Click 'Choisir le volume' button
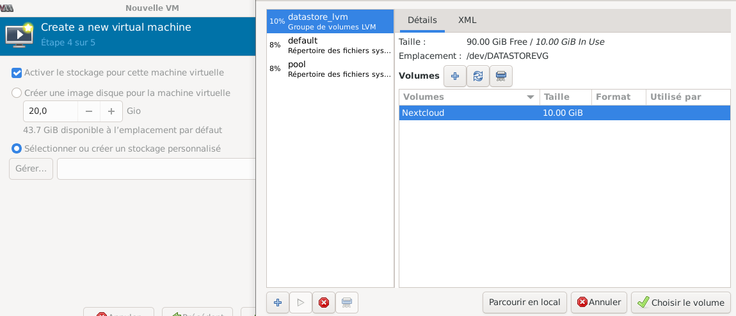This screenshot has height=316, width=736. click(681, 303)
